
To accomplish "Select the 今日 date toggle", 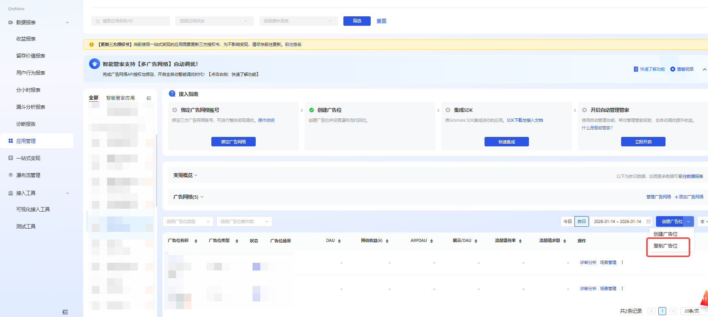I will [x=568, y=221].
